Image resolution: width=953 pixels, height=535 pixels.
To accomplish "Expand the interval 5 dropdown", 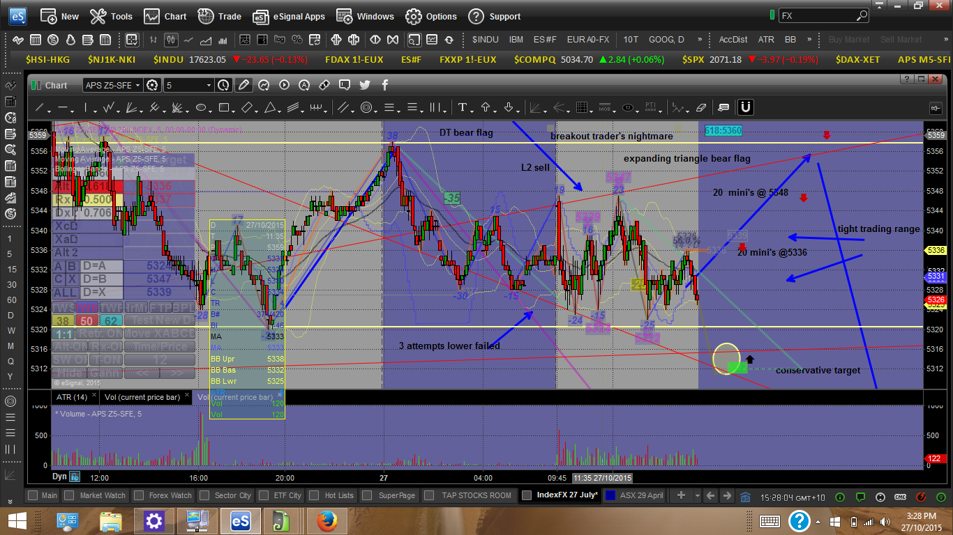I will [x=209, y=85].
